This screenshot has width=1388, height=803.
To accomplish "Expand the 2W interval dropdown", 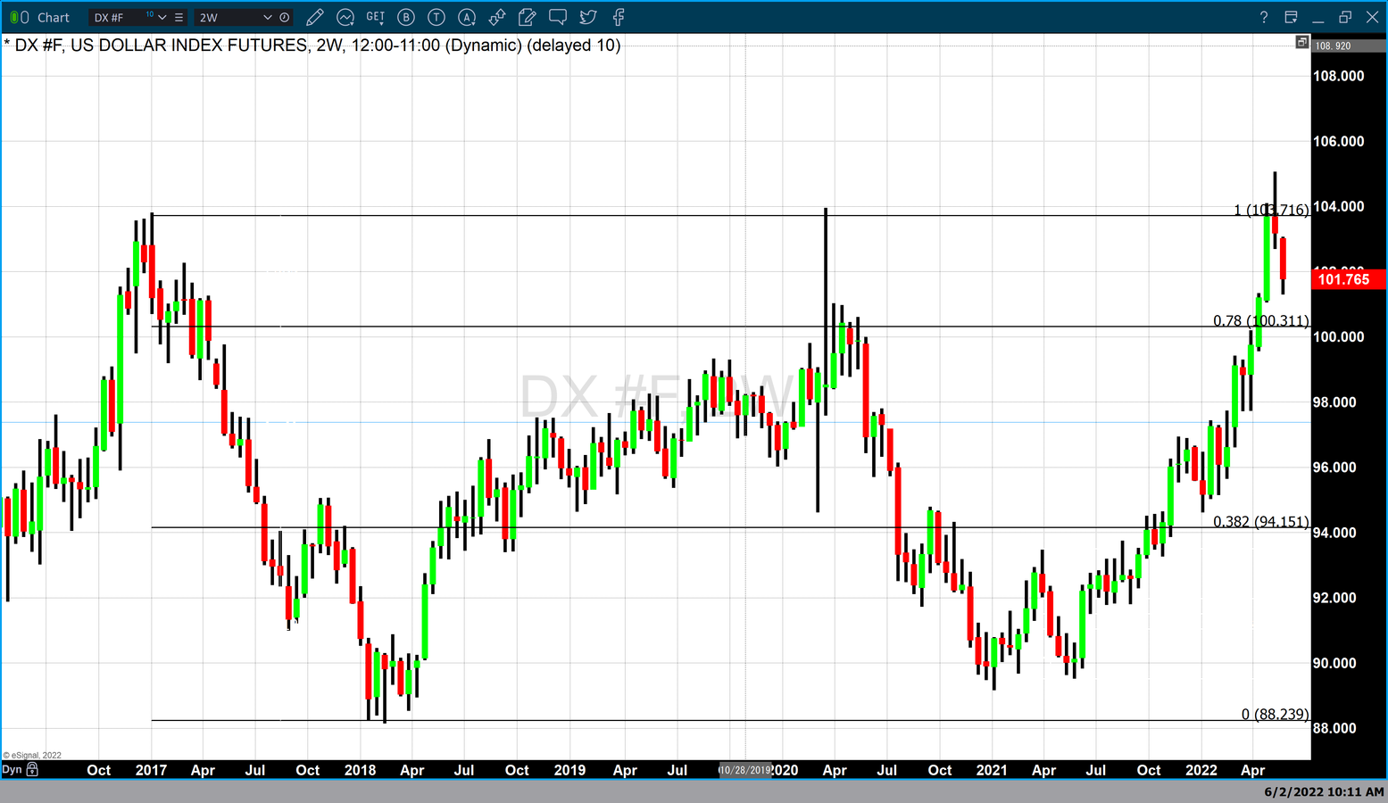I will pyautogui.click(x=267, y=17).
